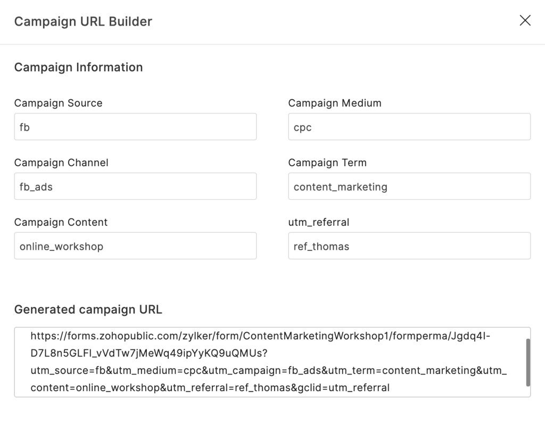Close the Campaign URL Builder dialog
The width and height of the screenshot is (545, 439).
525,21
